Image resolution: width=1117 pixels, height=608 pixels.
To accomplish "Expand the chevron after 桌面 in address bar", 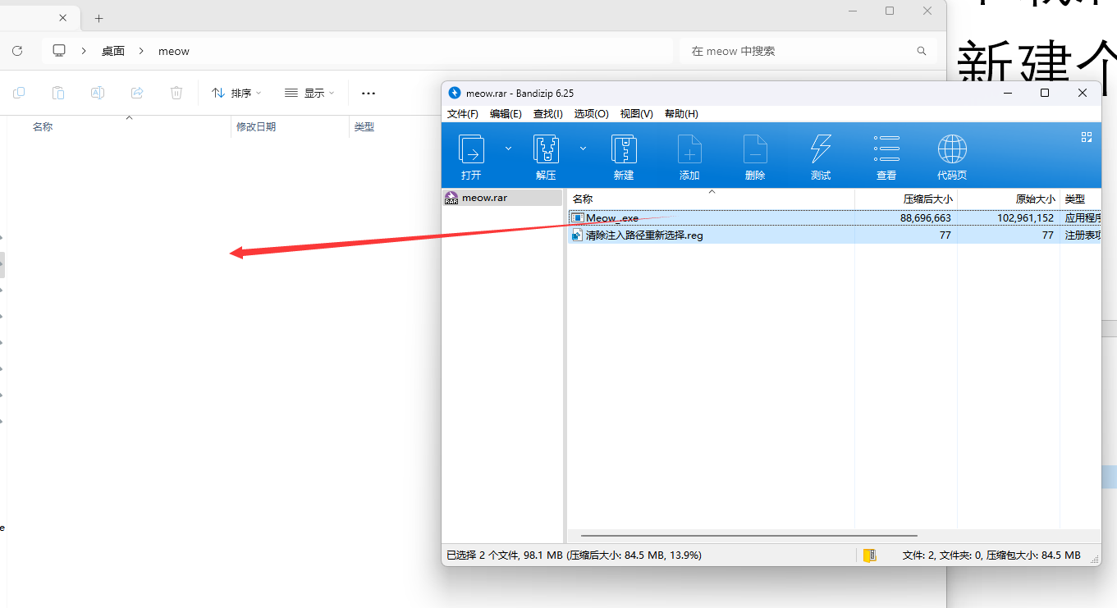I will tap(141, 51).
